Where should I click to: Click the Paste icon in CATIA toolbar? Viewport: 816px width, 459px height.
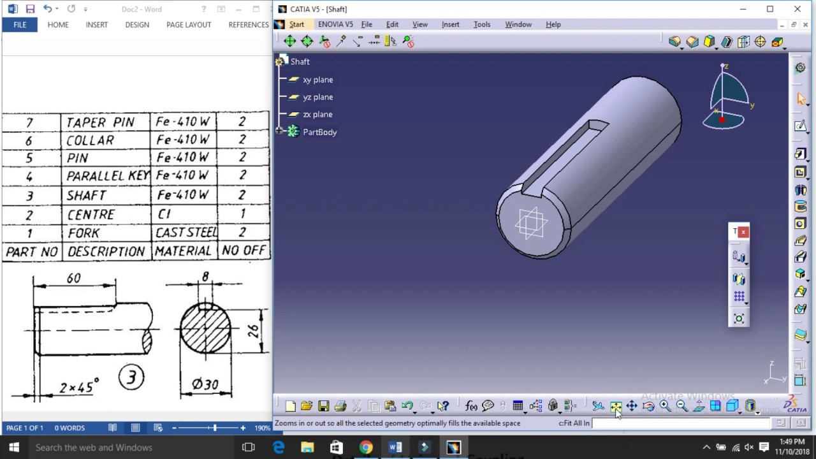(390, 406)
